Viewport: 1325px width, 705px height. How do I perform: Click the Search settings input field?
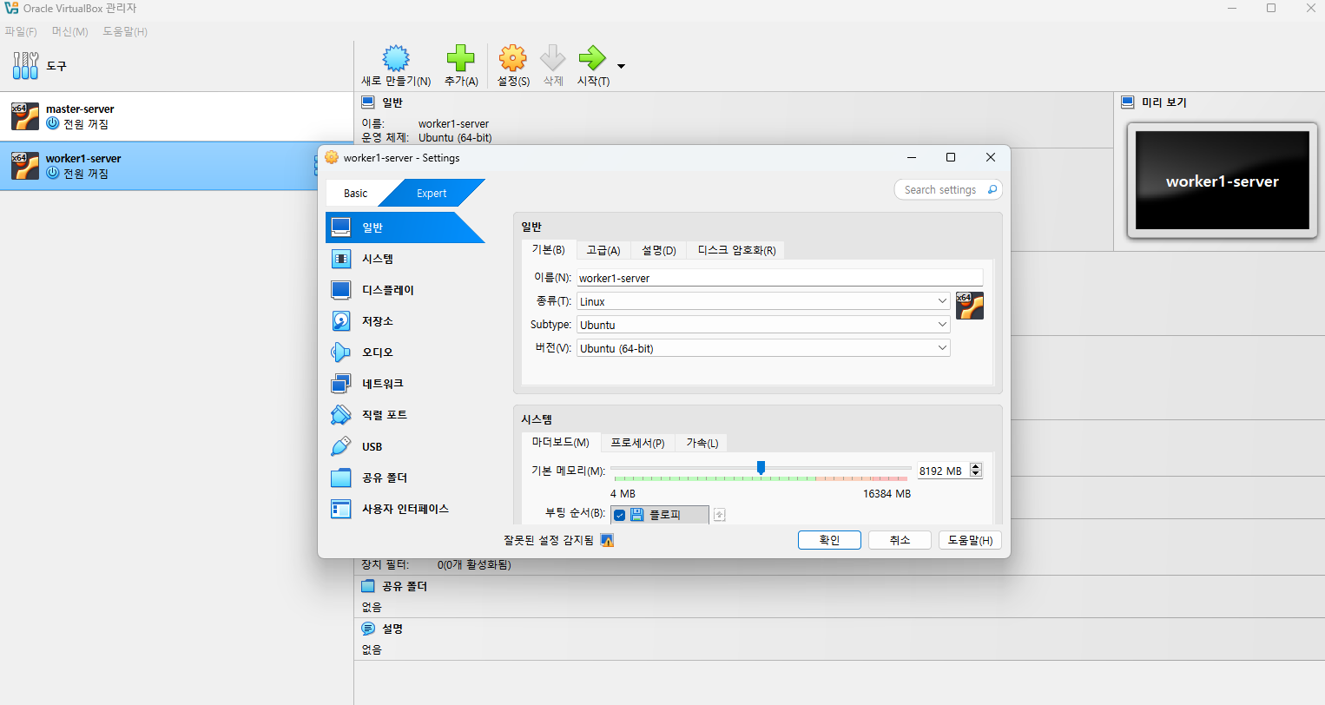click(x=939, y=189)
